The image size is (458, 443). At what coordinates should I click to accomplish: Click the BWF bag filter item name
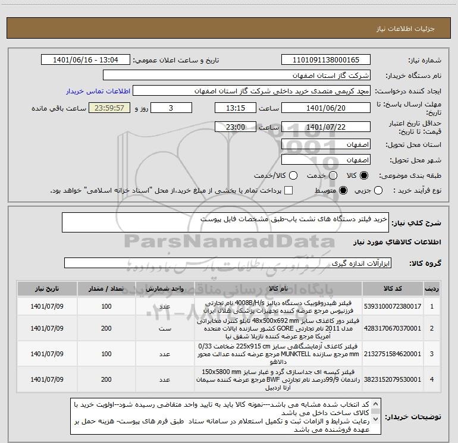pyautogui.click(x=278, y=379)
